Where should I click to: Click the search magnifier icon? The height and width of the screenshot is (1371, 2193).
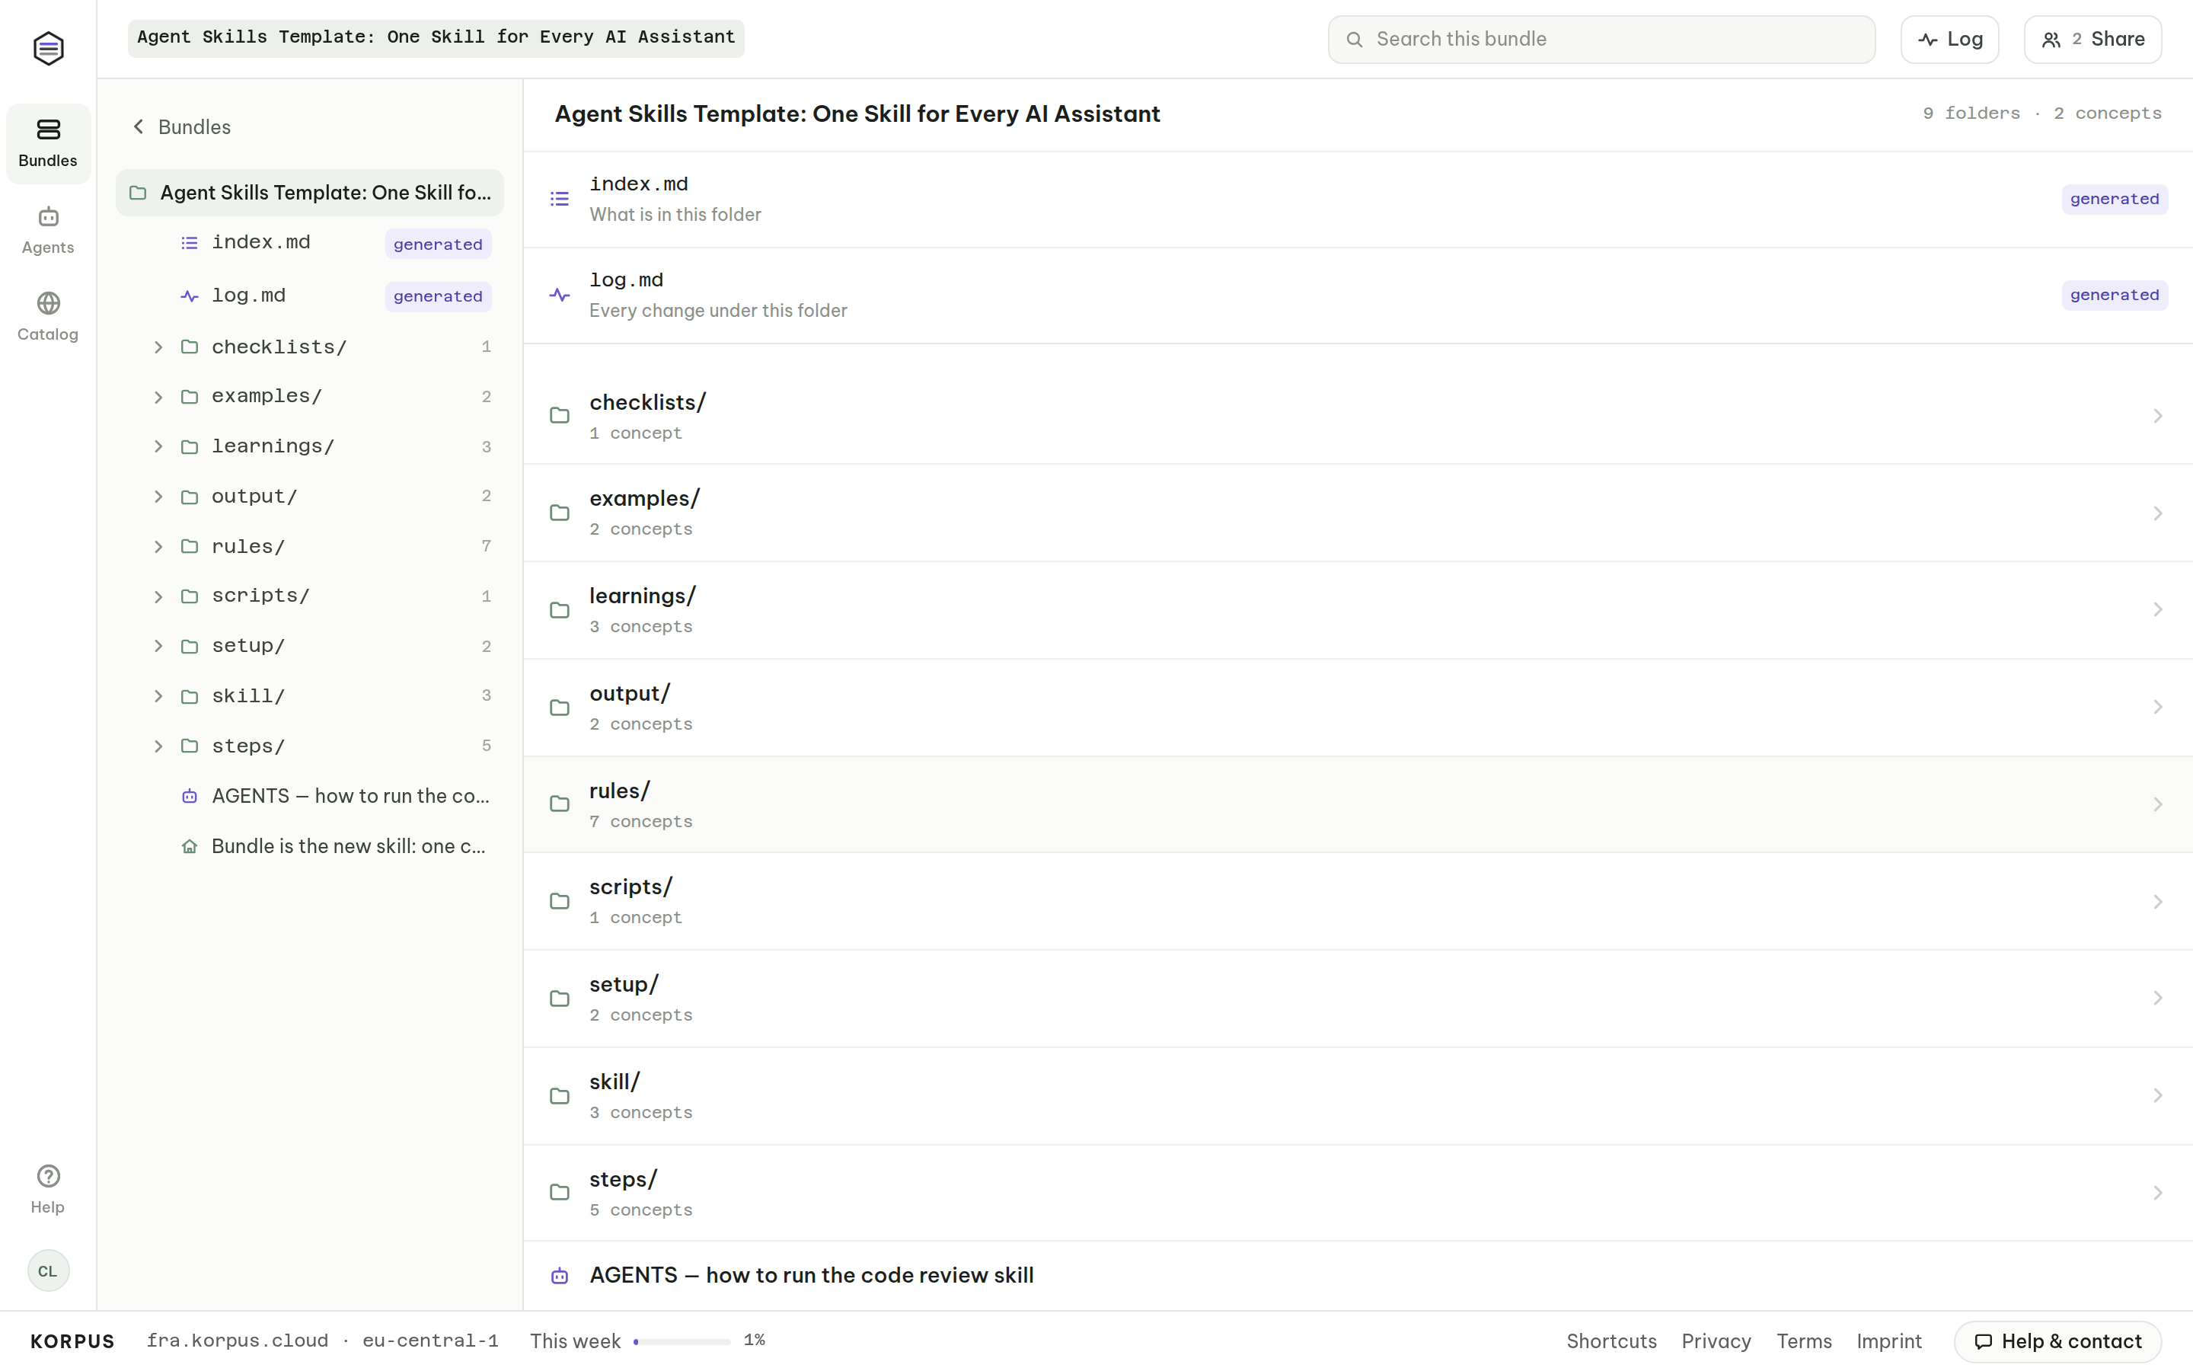[1354, 39]
